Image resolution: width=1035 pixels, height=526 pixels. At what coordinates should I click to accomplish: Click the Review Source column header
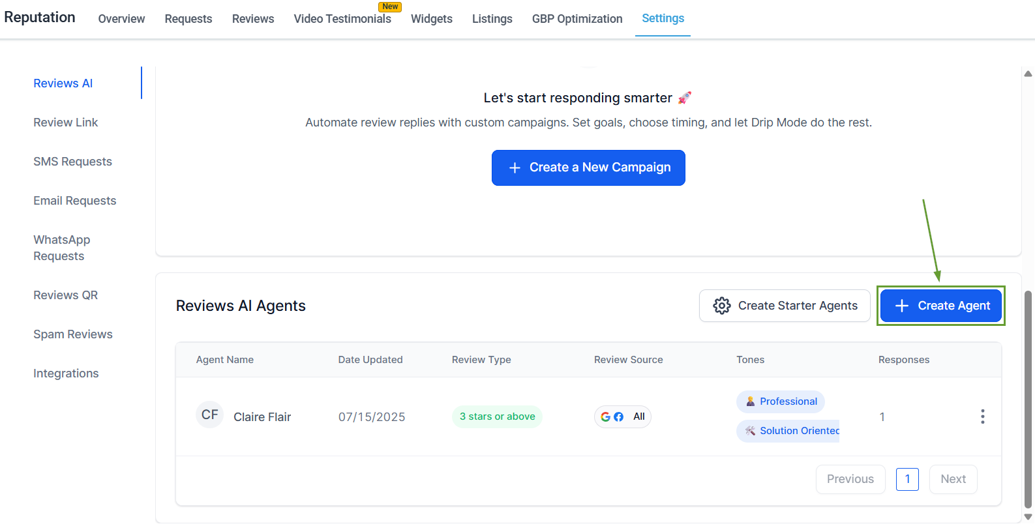click(629, 360)
